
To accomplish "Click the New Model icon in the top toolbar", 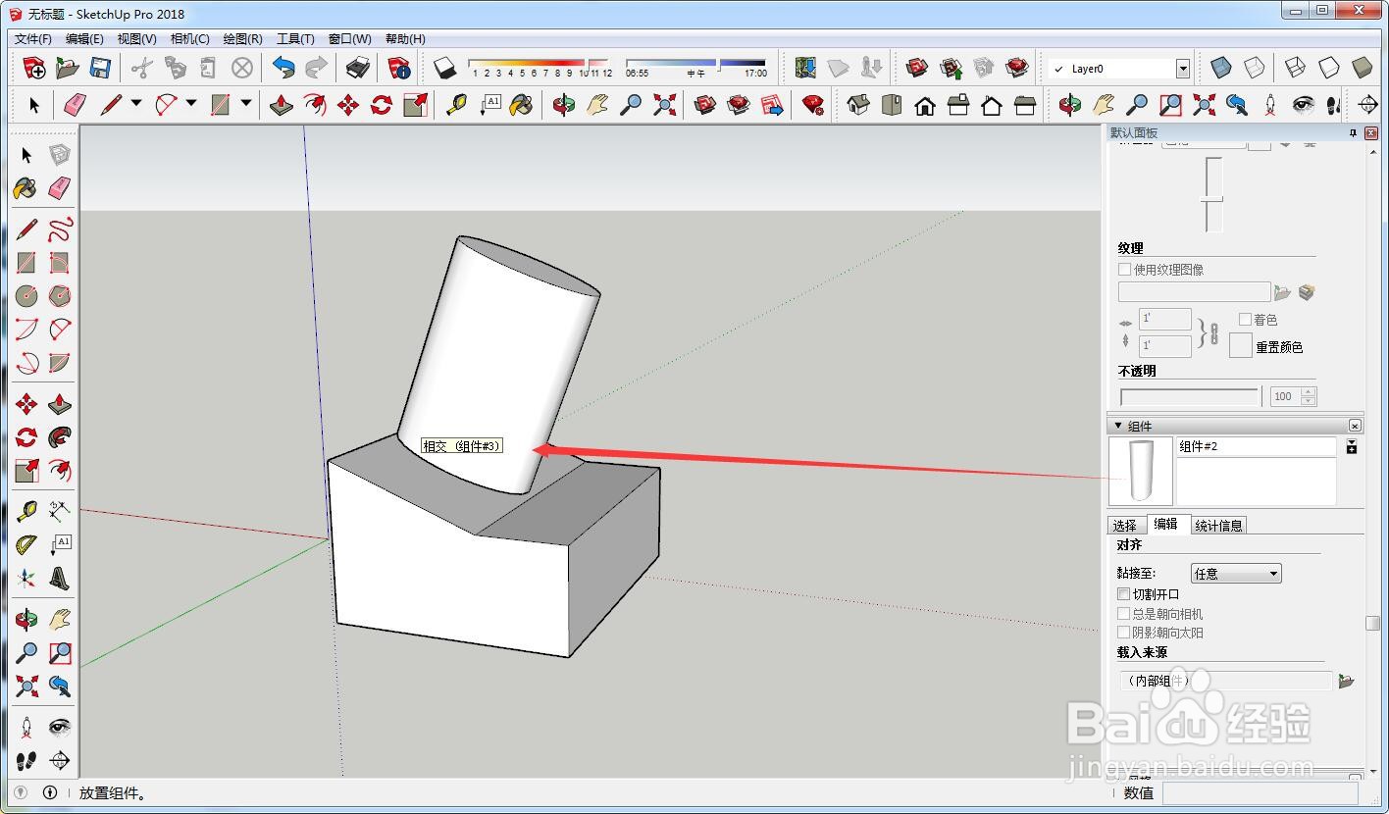I will coord(34,68).
